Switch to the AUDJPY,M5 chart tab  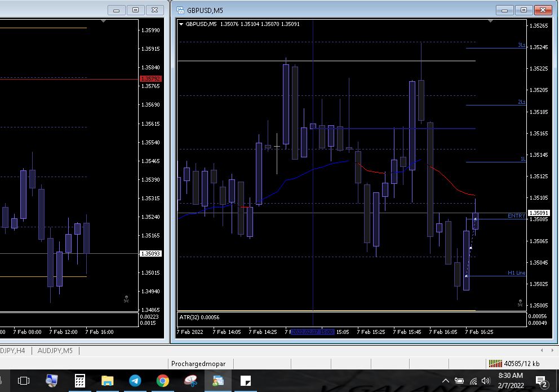pyautogui.click(x=55, y=351)
